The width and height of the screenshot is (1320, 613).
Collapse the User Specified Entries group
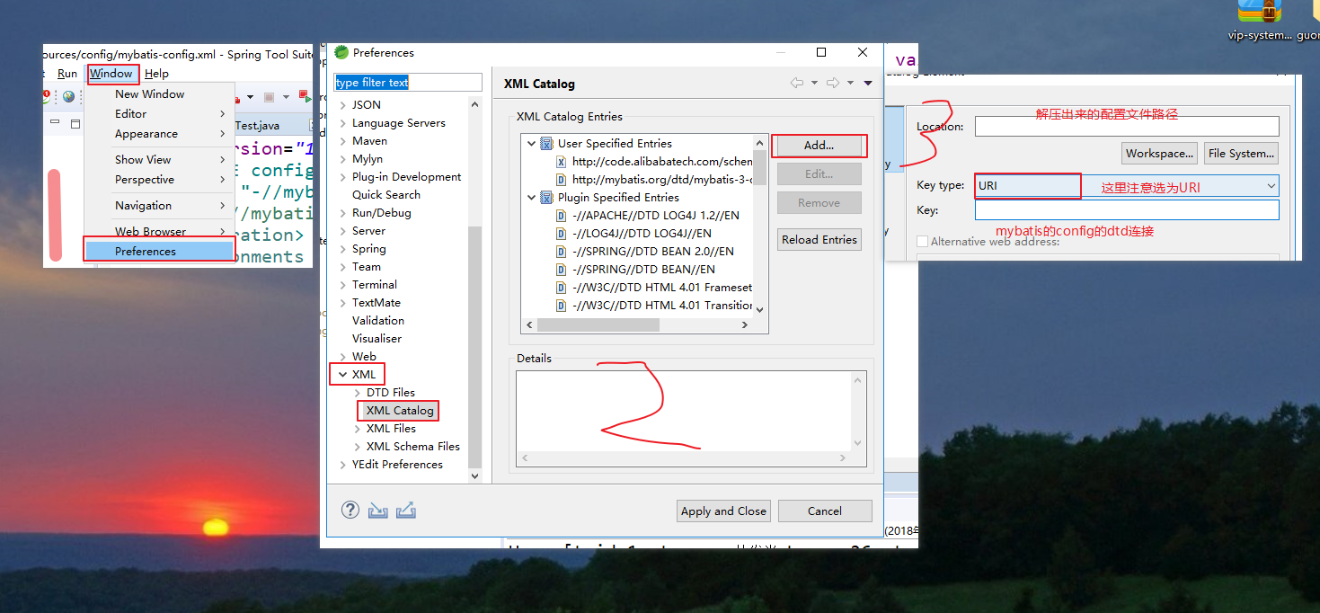coord(532,144)
